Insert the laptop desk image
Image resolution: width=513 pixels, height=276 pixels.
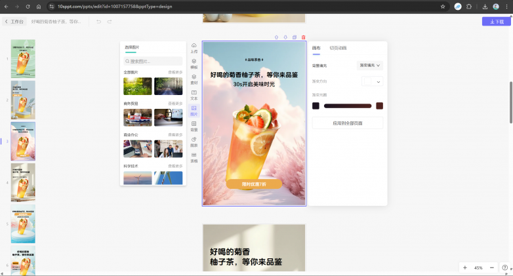click(x=137, y=148)
